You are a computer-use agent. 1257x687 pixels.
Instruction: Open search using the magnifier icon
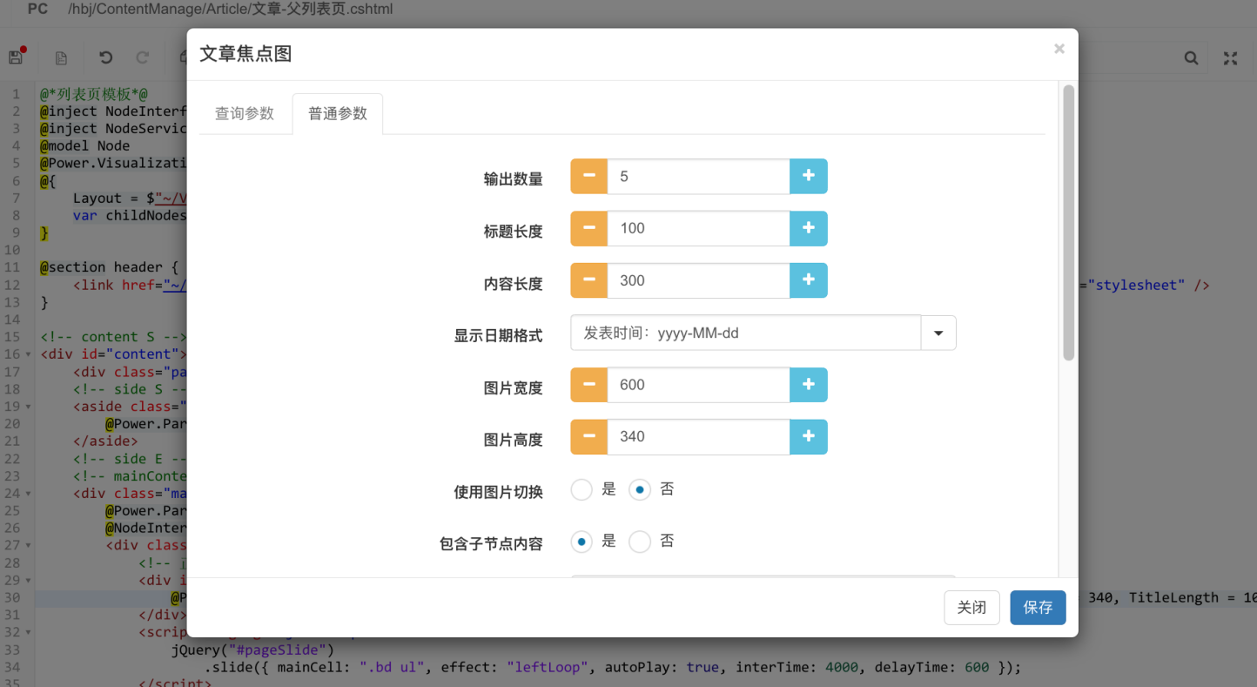pos(1191,57)
